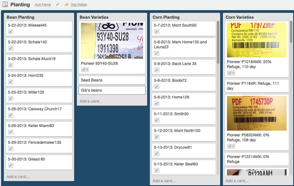This screenshot has height=186, width=294.
Task: Click Pioneer P1018AMX: 20% Refuge title
Action: [249, 64]
